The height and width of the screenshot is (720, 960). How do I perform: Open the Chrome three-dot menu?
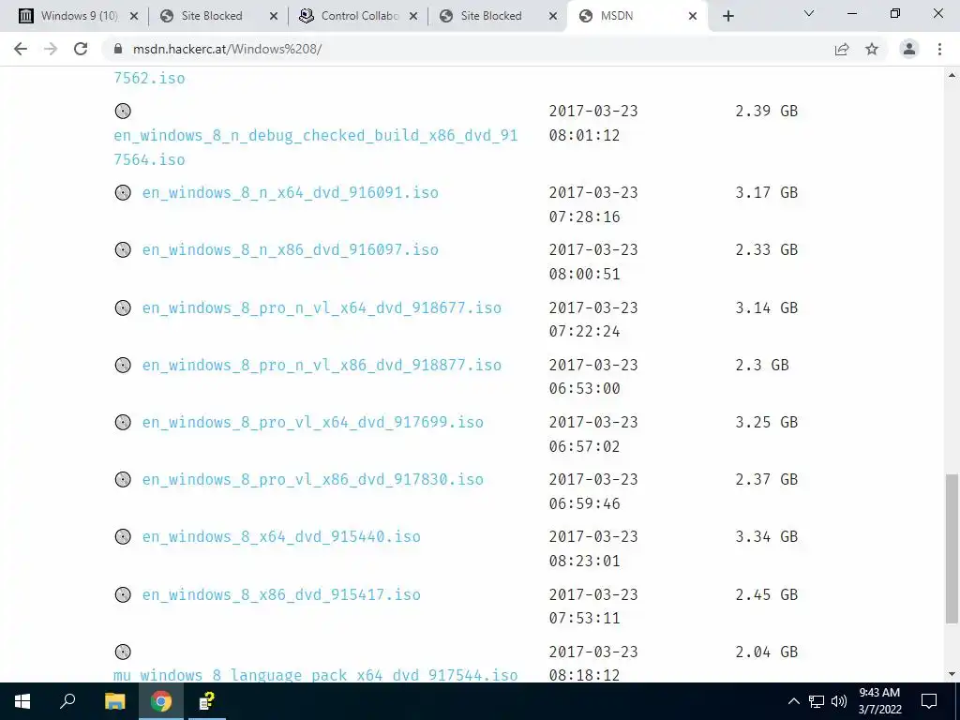pos(939,49)
